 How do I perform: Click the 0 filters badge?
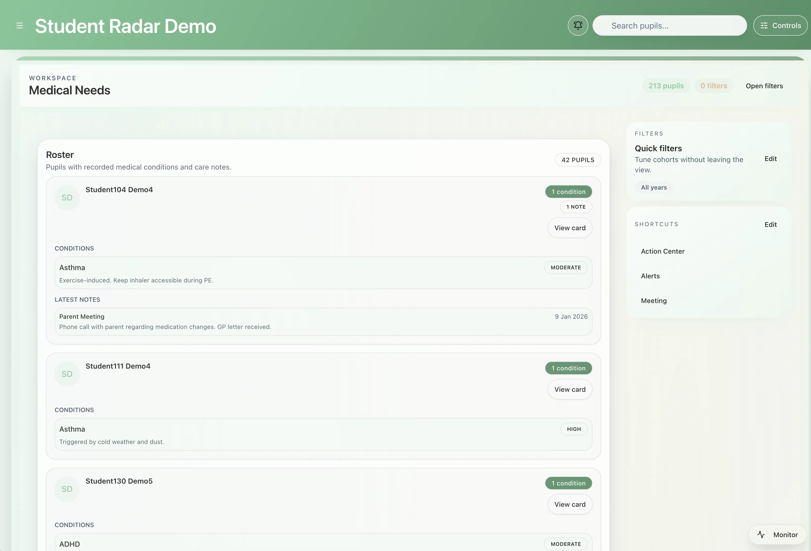pos(714,86)
